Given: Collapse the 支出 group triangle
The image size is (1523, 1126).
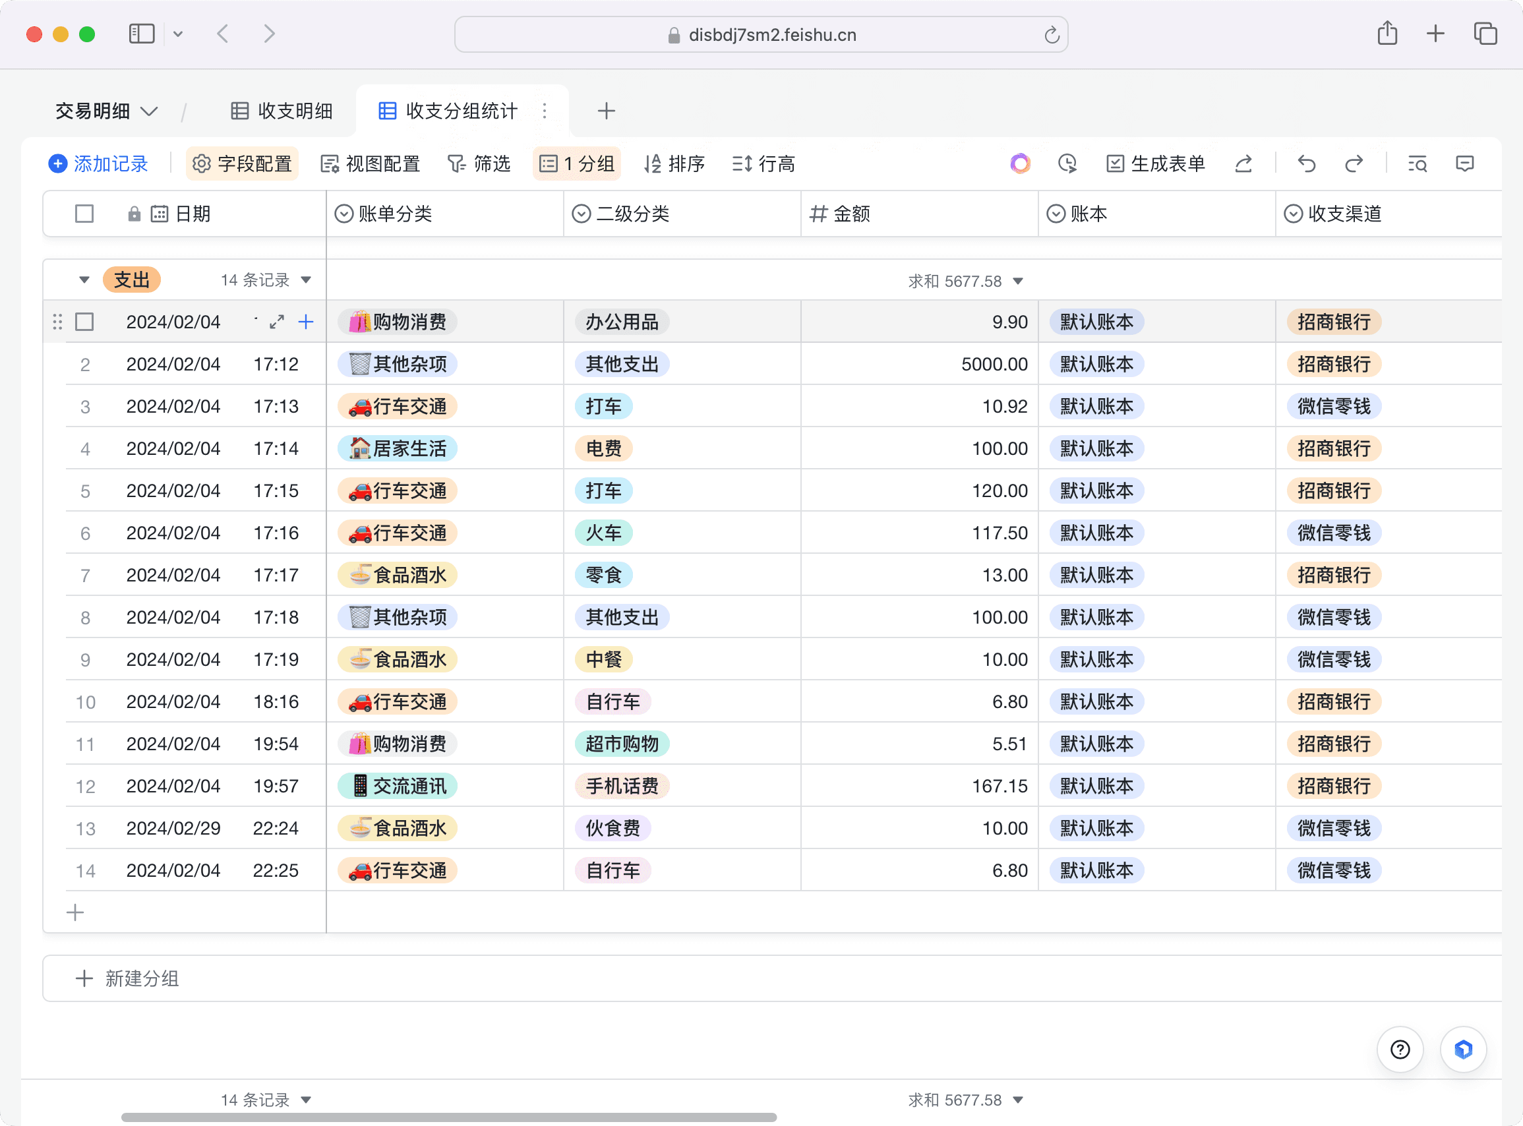Looking at the screenshot, I should 84,280.
